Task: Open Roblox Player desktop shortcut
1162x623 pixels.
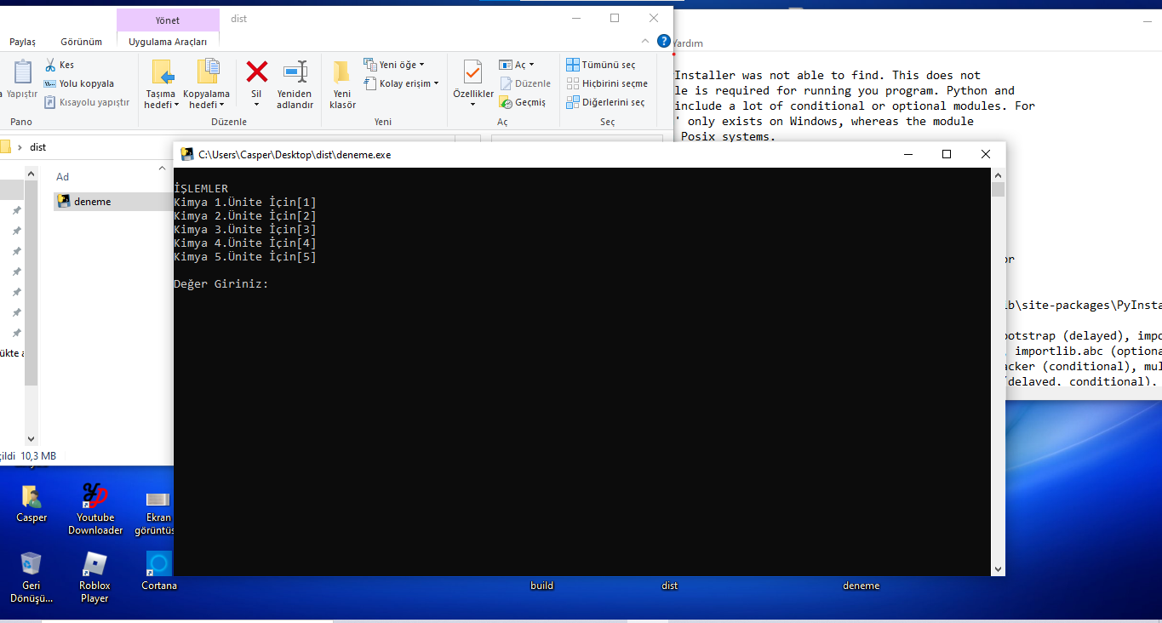Action: pos(94,564)
